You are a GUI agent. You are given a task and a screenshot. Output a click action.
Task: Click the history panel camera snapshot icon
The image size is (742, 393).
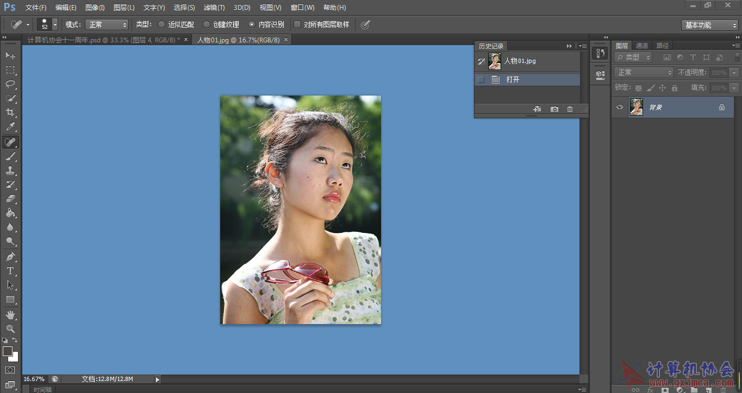tap(554, 109)
